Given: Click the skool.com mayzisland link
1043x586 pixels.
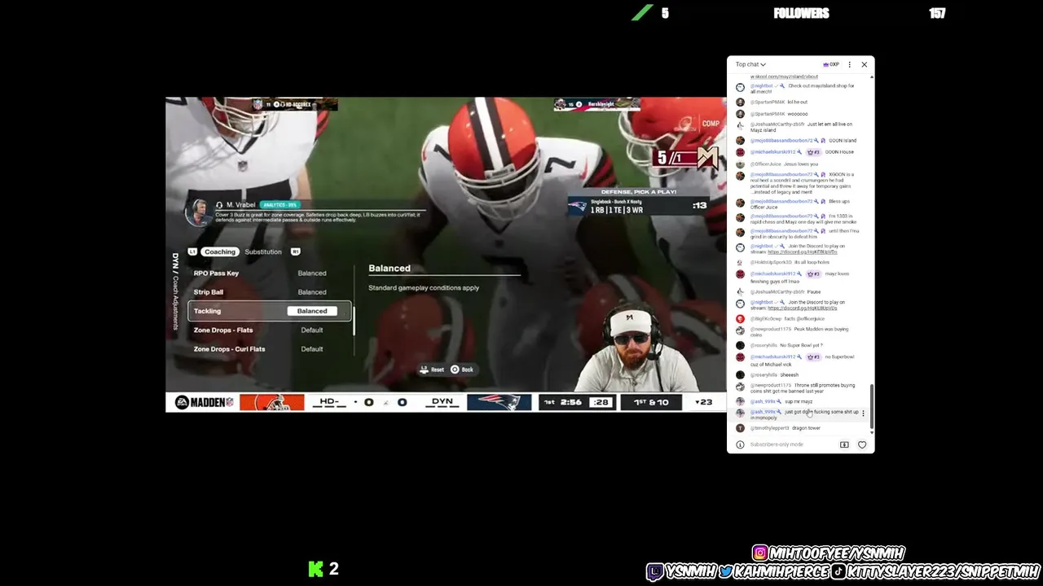Looking at the screenshot, I should (784, 77).
